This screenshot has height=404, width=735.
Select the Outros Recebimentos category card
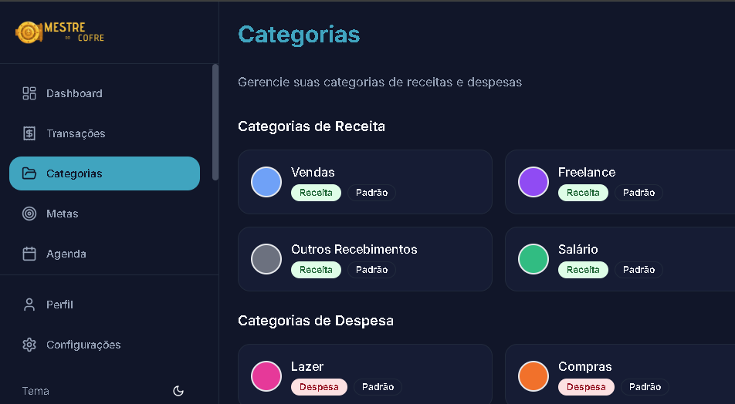(x=364, y=259)
